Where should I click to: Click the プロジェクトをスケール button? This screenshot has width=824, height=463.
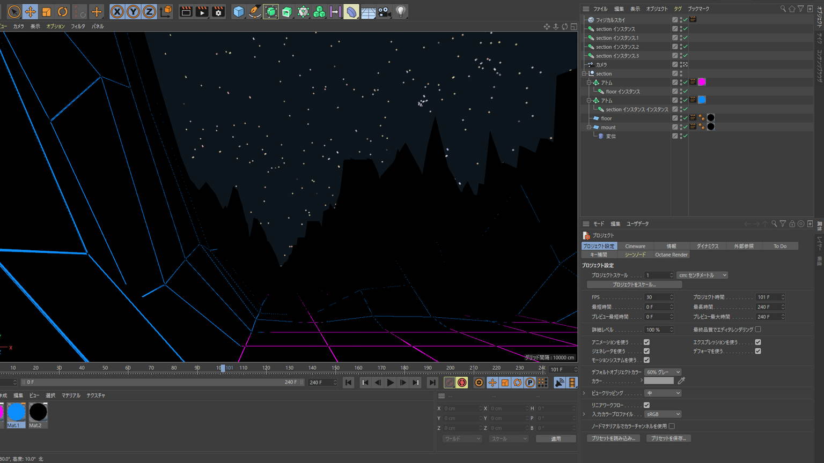tap(634, 285)
